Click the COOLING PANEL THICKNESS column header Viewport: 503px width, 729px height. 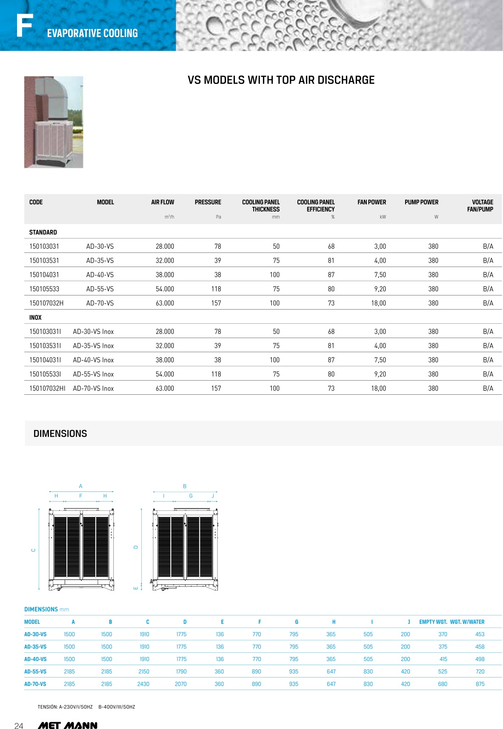click(x=261, y=206)
